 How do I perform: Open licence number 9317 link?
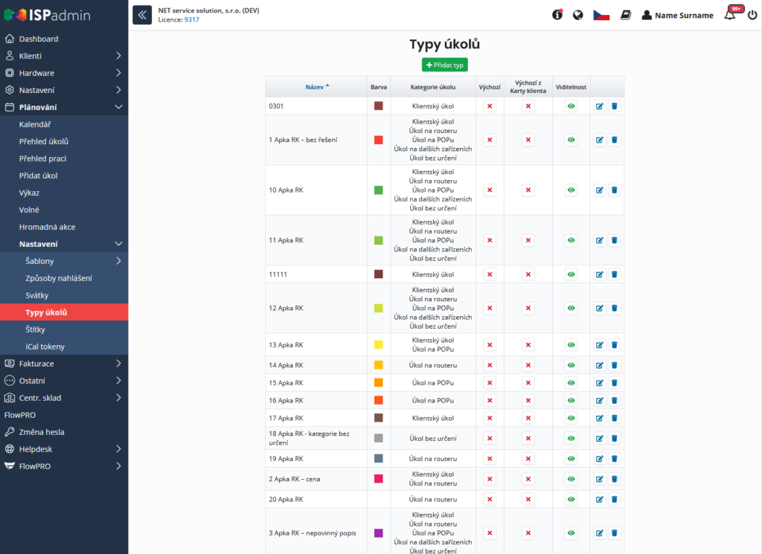(x=191, y=19)
